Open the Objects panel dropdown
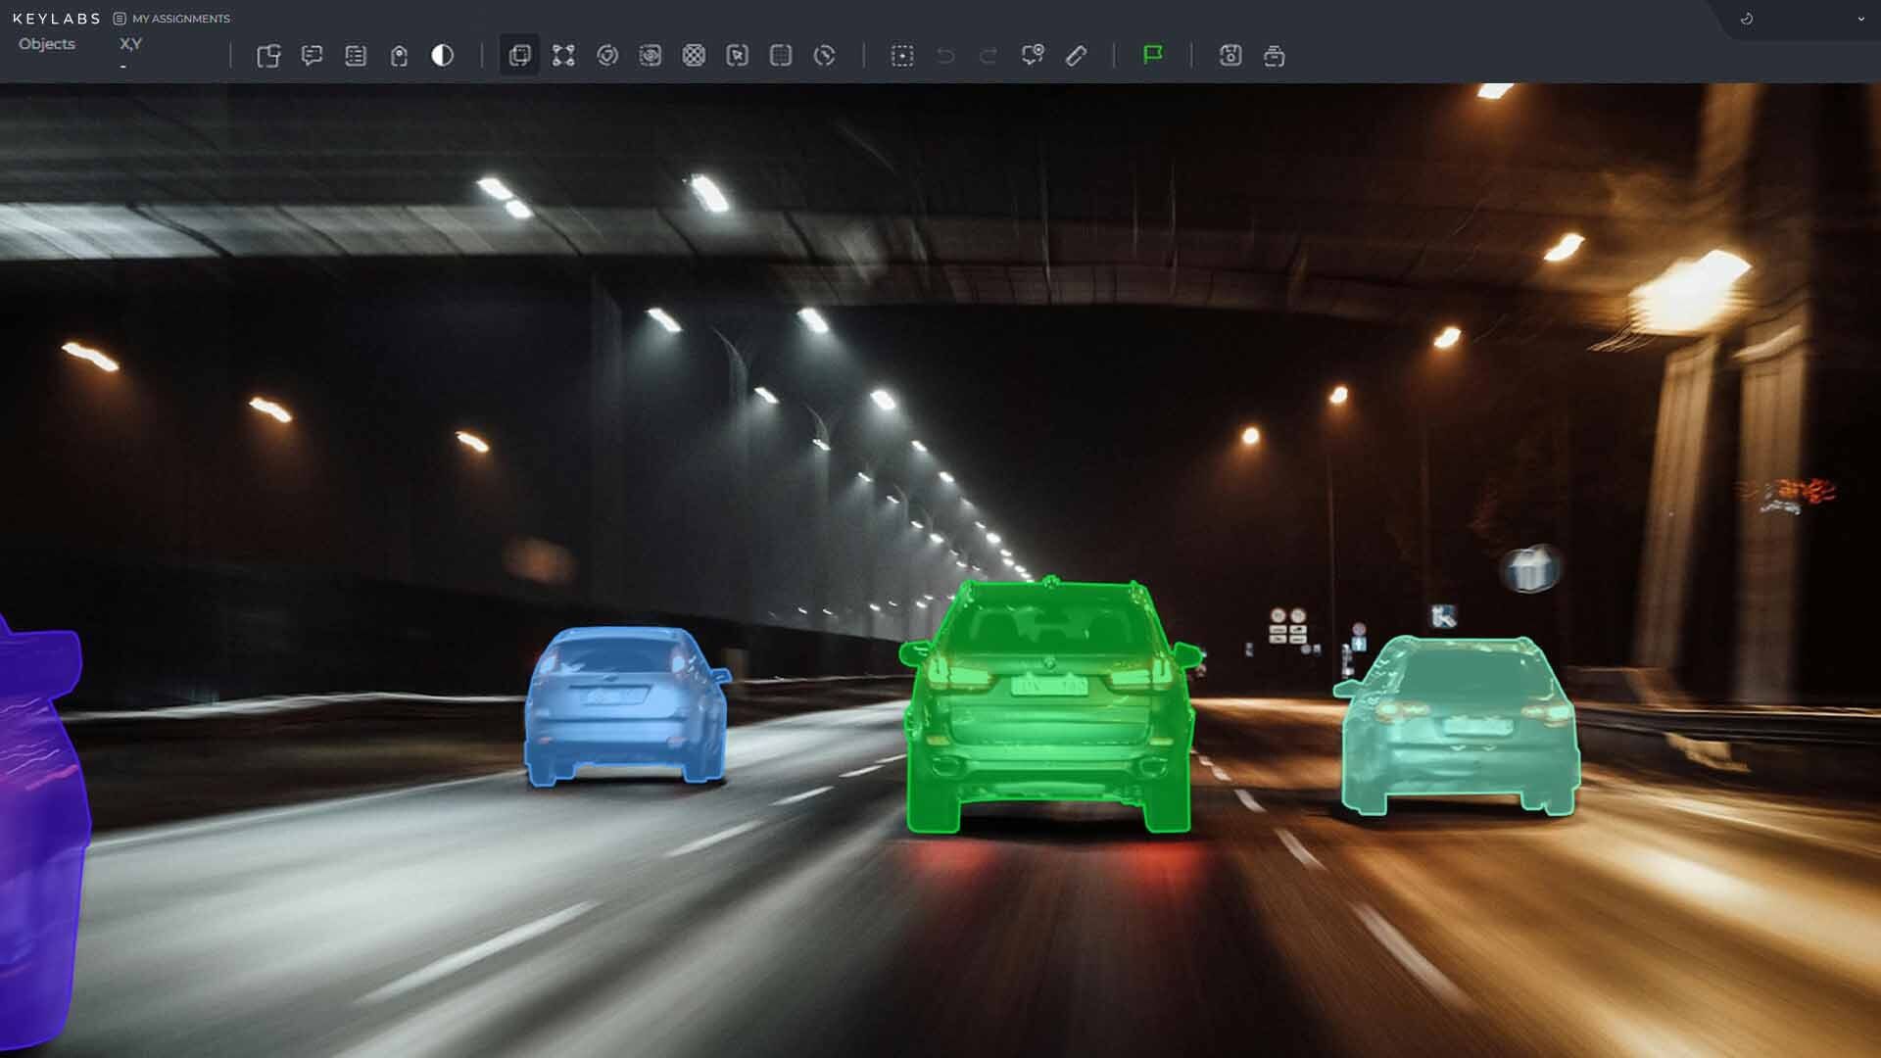1881x1058 pixels. 46,44
